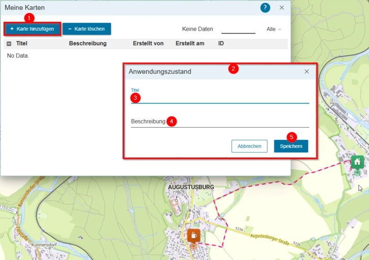Save with the Speichern button
The image size is (369, 260).
(291, 146)
